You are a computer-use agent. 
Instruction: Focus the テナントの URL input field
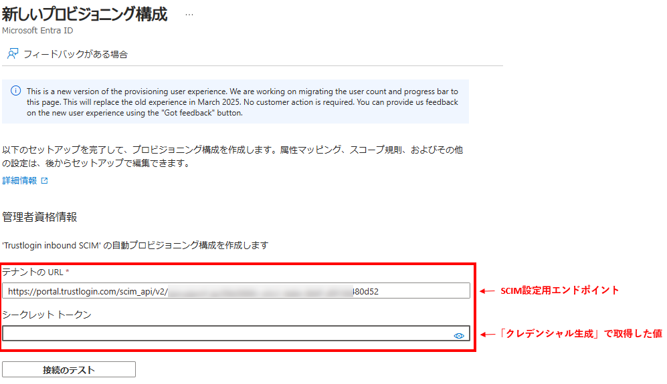(x=236, y=291)
